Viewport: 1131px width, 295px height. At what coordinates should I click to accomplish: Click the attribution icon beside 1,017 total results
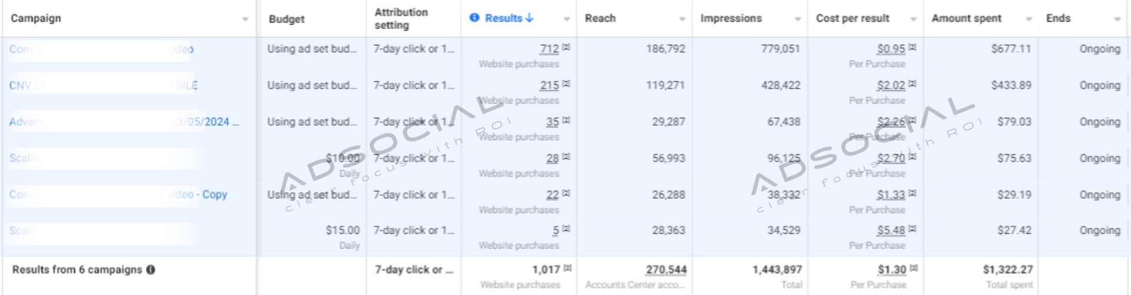click(x=567, y=269)
